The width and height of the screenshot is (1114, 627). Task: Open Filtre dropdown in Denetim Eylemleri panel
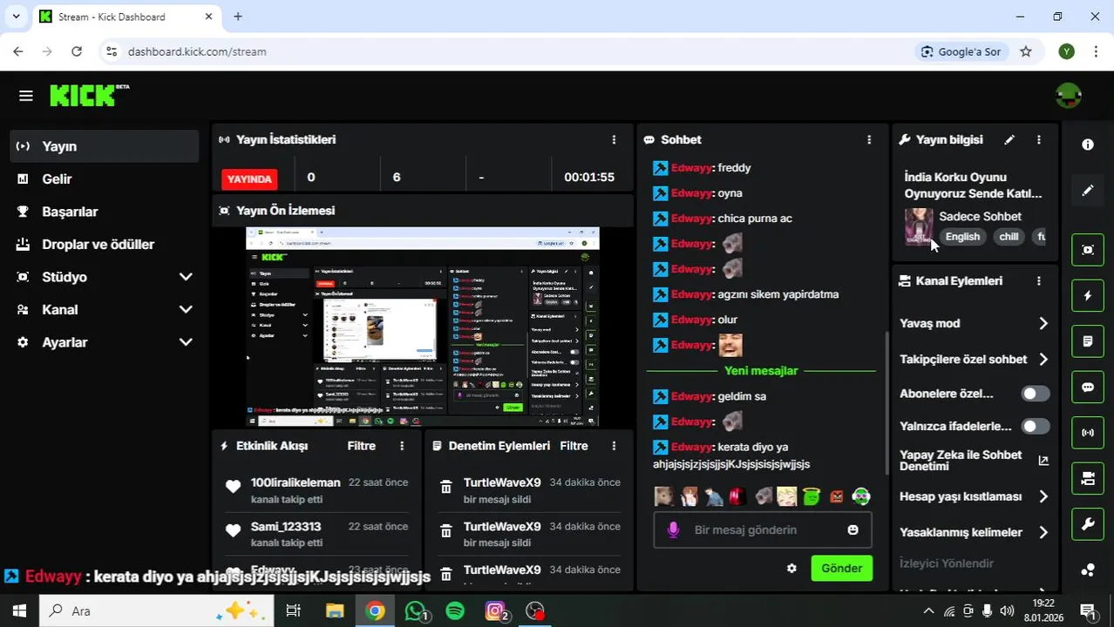tap(574, 446)
